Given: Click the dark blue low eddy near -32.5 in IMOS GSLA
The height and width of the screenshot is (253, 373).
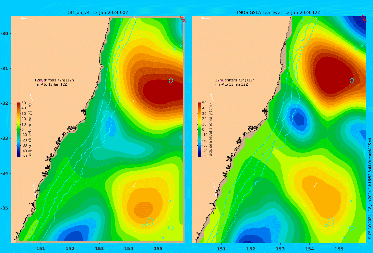Looking at the screenshot, I should coord(299,119).
